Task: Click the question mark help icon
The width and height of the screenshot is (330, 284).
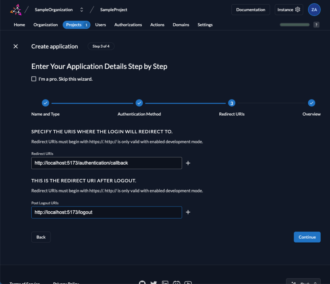Action: click(x=316, y=25)
